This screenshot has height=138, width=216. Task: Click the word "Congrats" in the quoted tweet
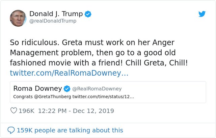point(23,97)
